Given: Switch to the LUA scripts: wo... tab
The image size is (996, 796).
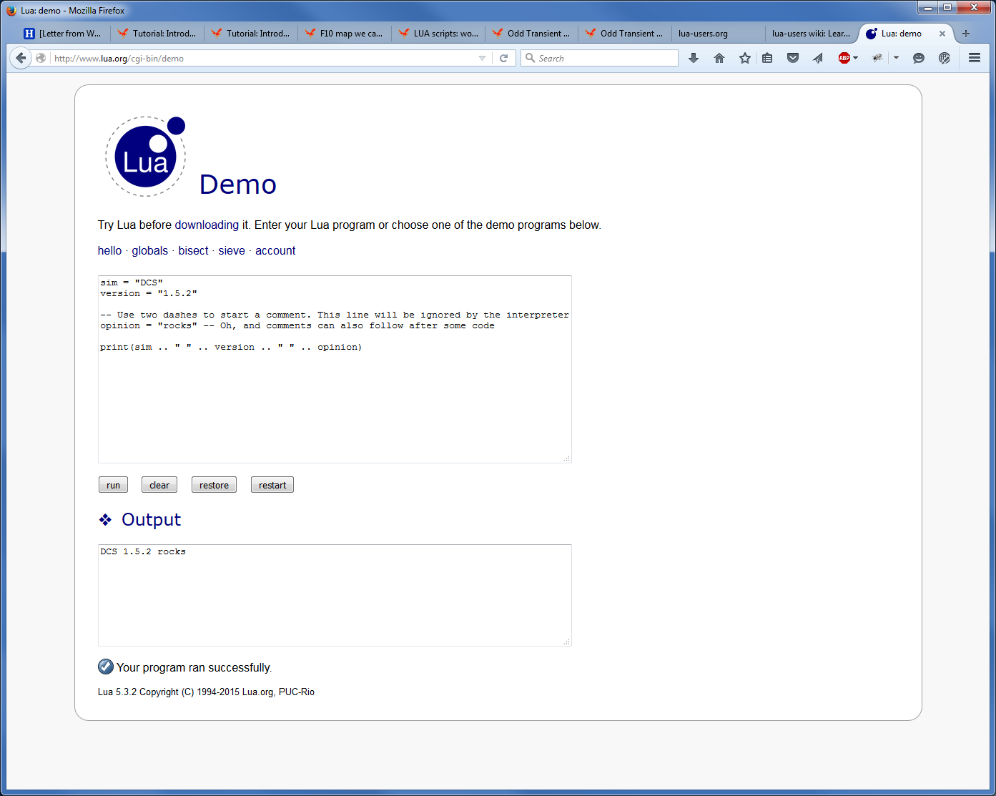Looking at the screenshot, I should pos(438,34).
